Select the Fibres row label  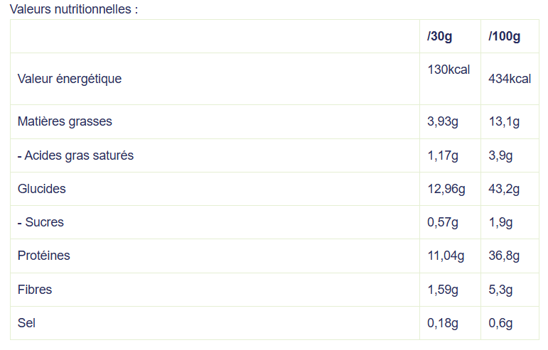(35, 290)
